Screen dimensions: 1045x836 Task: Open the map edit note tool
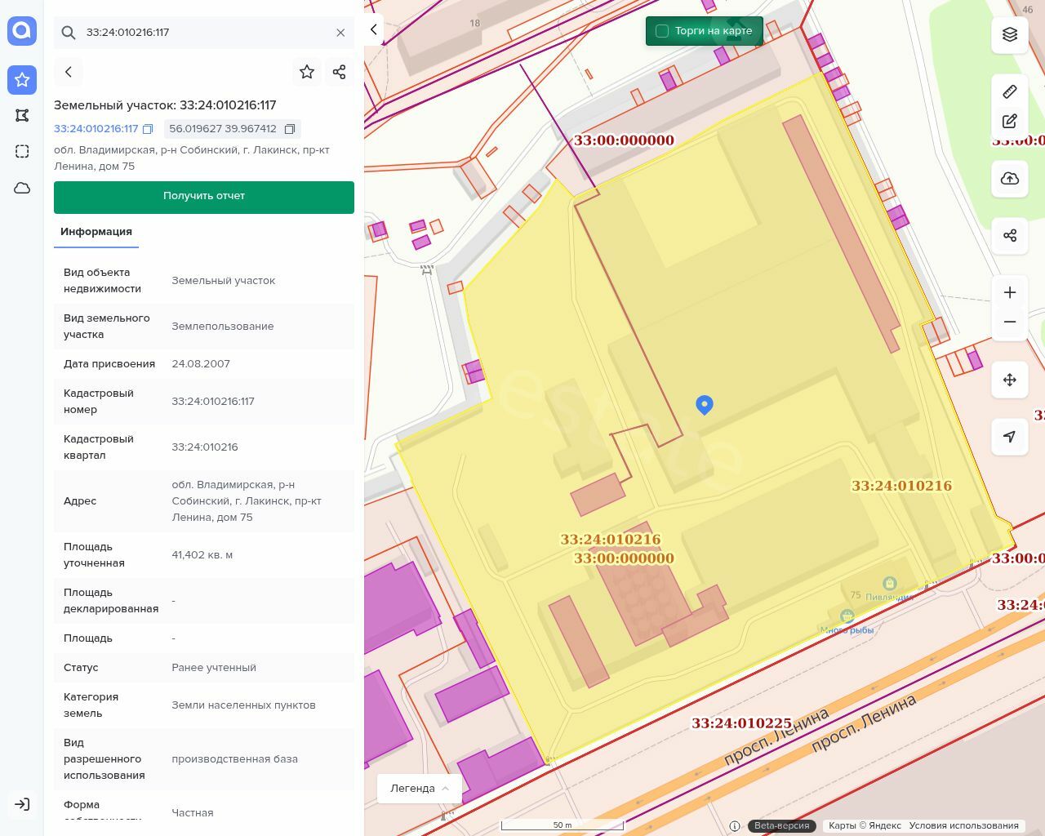pos(1010,122)
